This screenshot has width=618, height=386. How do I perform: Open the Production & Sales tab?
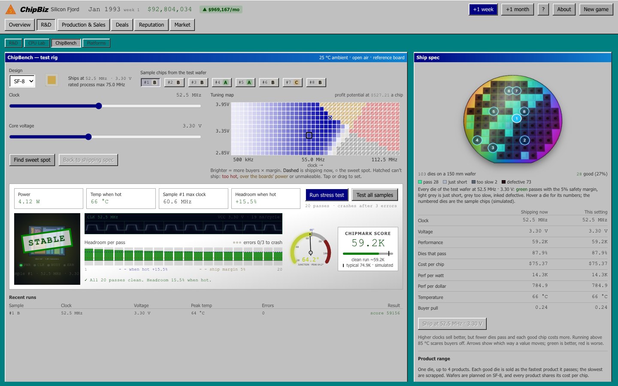(x=83, y=25)
